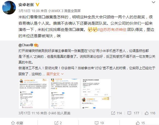Open the 安卓老张 username link
Screen dimensions: 159x125
click(26, 5)
